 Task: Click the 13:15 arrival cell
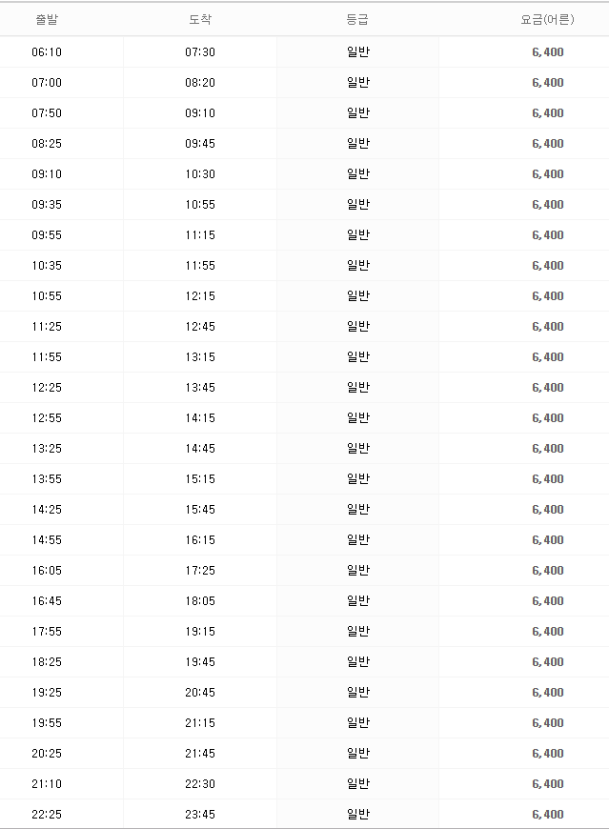[200, 357]
